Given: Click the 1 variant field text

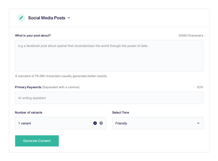Looking at the screenshot, I should pyautogui.click(x=25, y=123).
